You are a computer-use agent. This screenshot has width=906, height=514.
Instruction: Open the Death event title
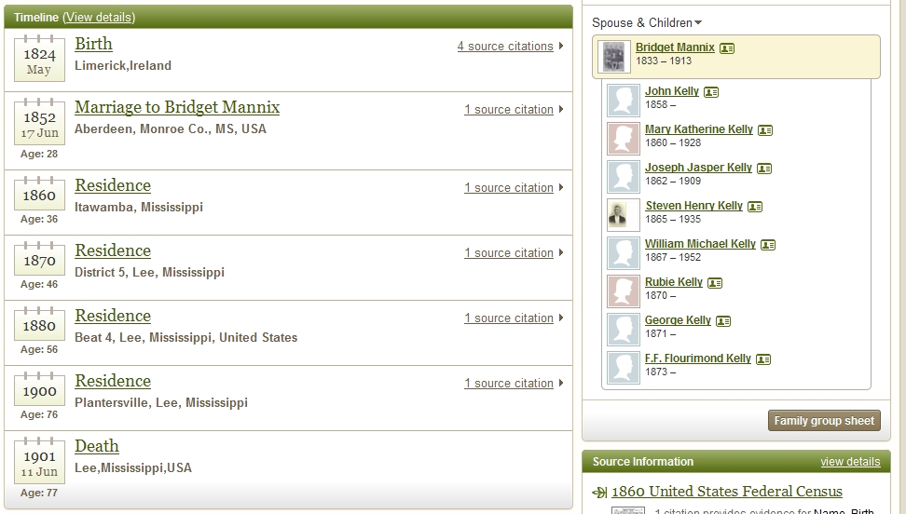tap(97, 446)
